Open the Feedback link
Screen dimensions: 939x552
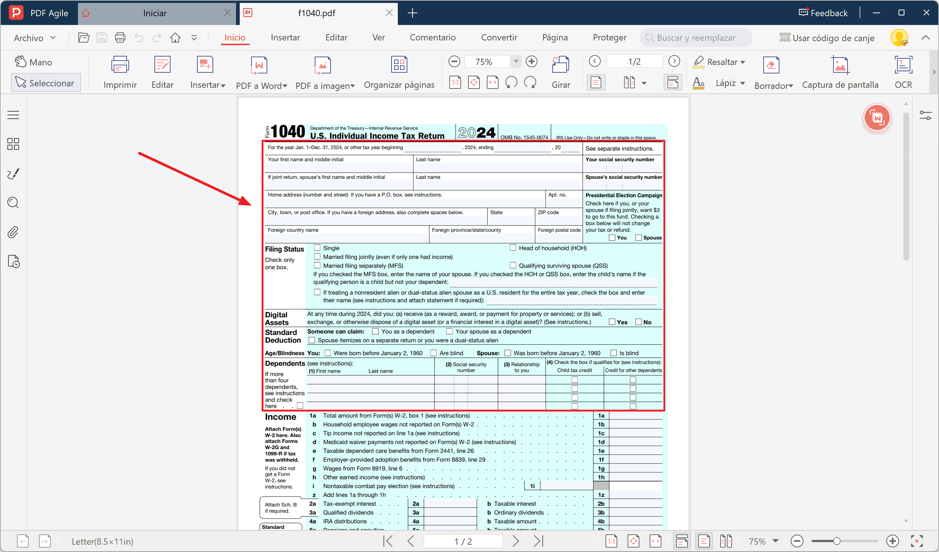point(824,13)
